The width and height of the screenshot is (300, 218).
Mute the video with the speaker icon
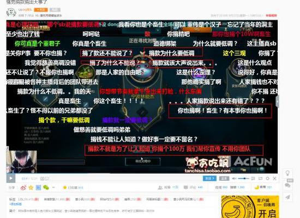click(234, 179)
